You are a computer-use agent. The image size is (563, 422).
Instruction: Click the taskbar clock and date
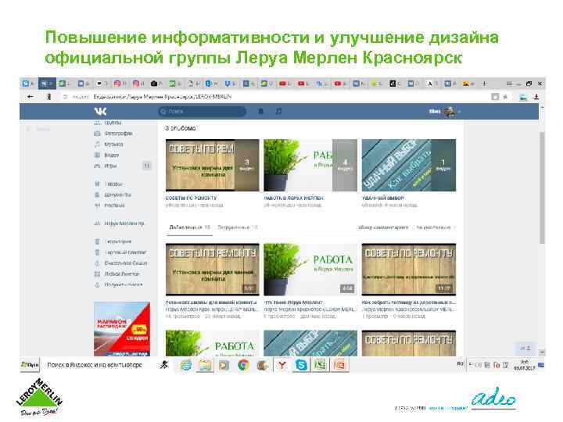click(x=525, y=365)
